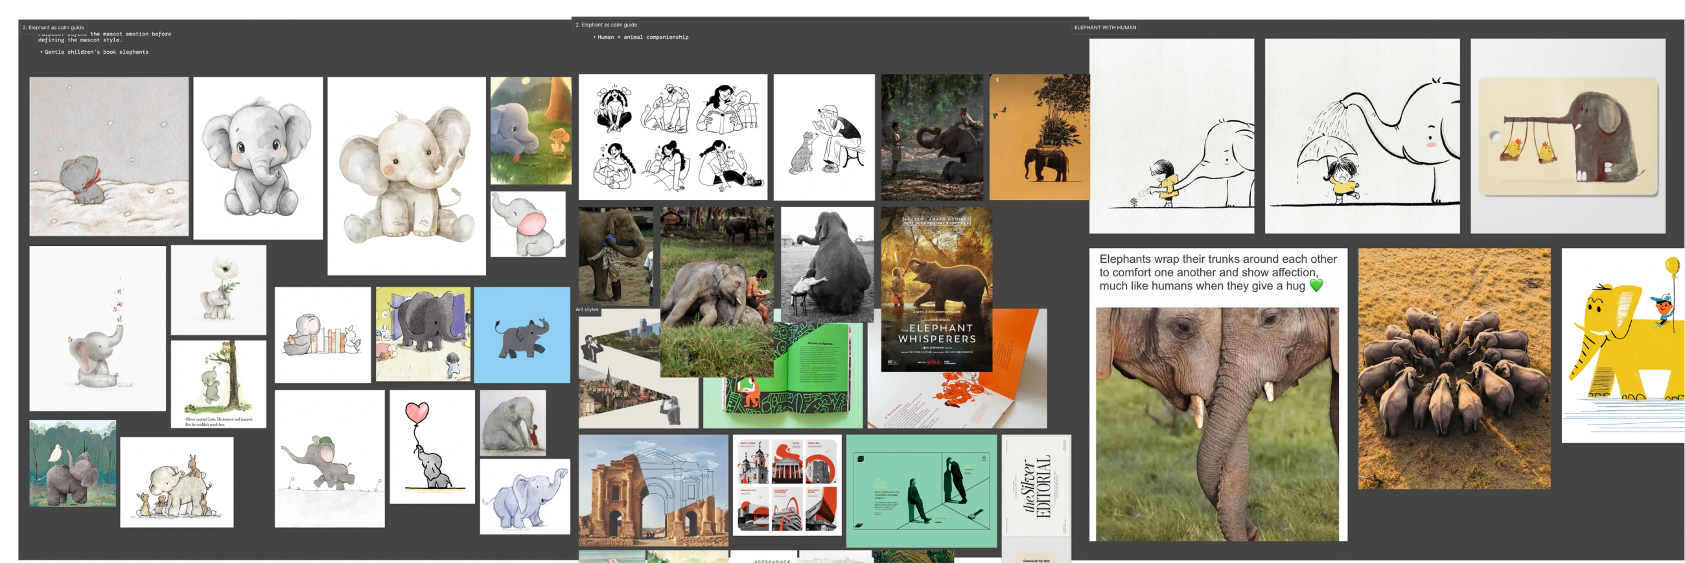Select the elephant wearing green hat illustration

(330, 459)
